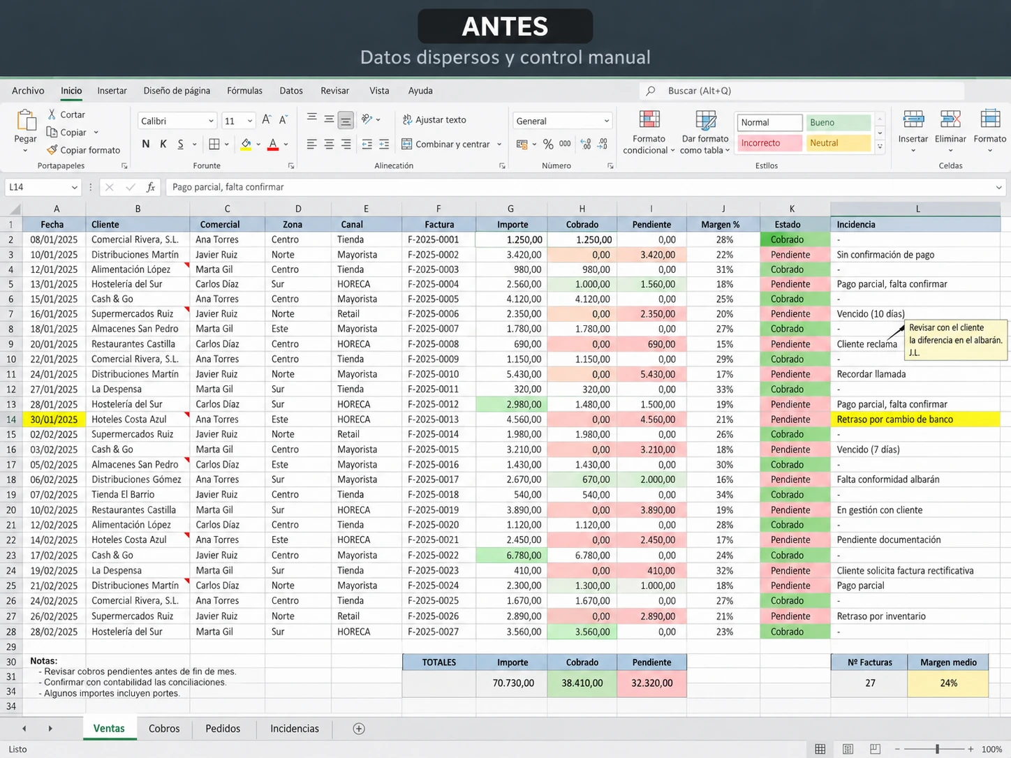Switch to the Cobros sheet tab
This screenshot has width=1011, height=758.
coord(164,729)
